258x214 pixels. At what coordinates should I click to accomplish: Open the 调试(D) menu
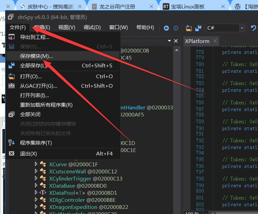point(92,28)
